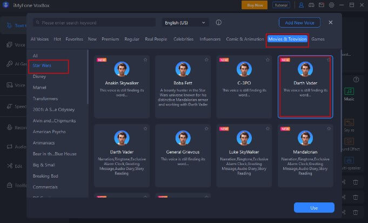Click the iMyFone VoxBox logo icon
Screen dimensions: 368x223
pos(5,5)
